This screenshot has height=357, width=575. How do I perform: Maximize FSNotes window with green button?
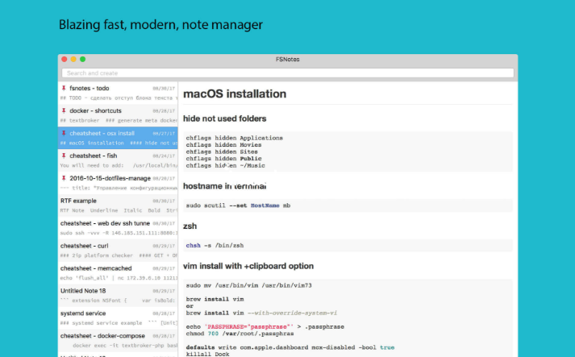tap(83, 59)
